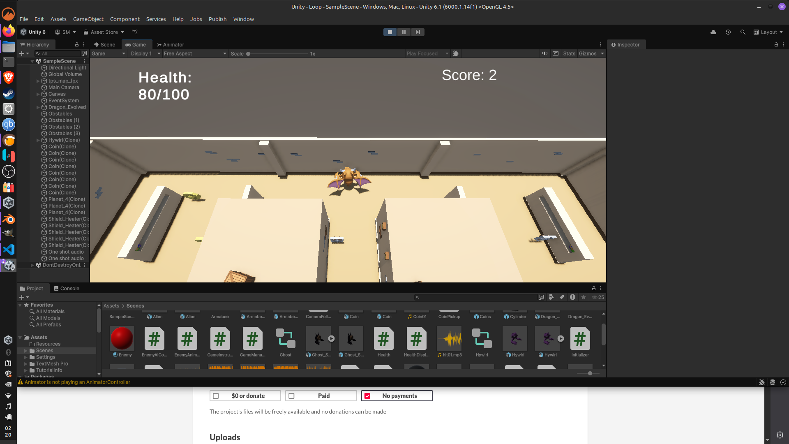Open the Layout dropdown
Viewport: 789px width, 444px height.
pos(768,32)
